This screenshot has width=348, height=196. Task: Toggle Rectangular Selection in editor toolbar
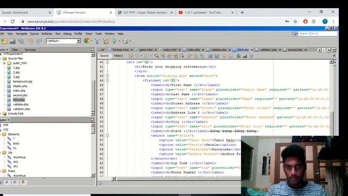pyautogui.click(x=182, y=56)
